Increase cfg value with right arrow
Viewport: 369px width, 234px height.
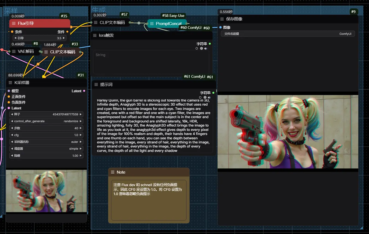[81, 135]
